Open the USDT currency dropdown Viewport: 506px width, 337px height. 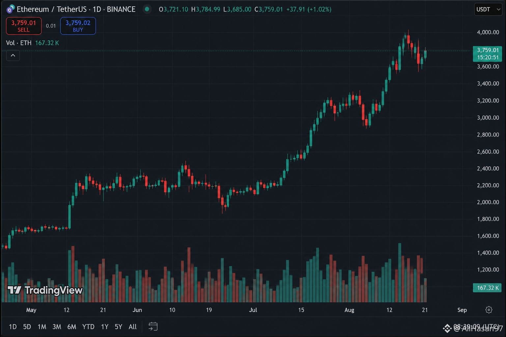click(488, 9)
